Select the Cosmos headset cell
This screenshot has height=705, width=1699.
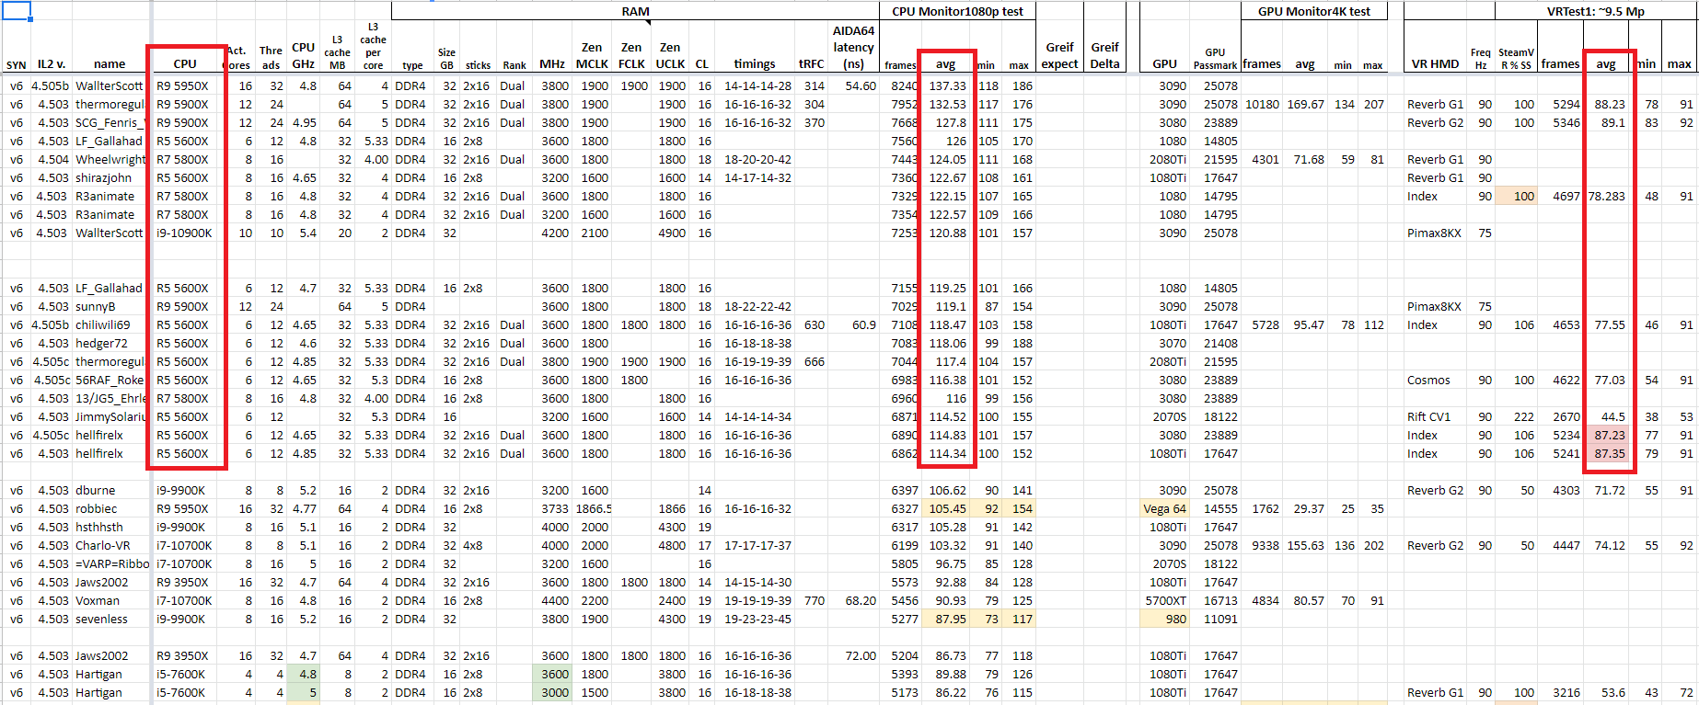tap(1428, 380)
